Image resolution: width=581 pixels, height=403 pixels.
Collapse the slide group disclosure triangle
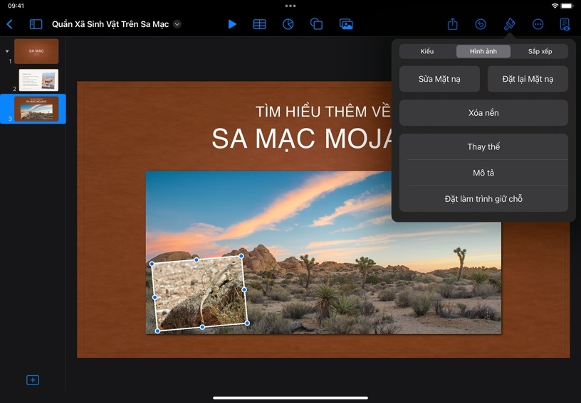[7, 51]
